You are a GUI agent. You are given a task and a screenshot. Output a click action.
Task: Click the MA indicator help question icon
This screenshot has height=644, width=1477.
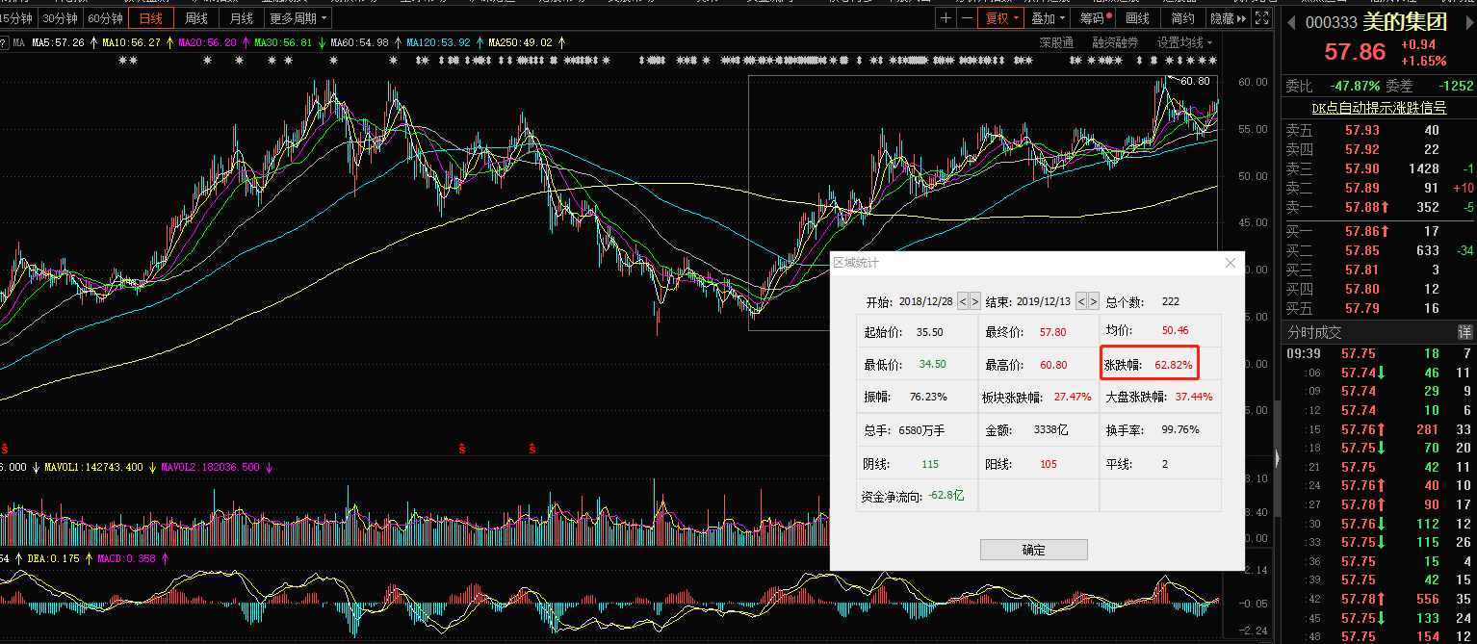click(5, 42)
